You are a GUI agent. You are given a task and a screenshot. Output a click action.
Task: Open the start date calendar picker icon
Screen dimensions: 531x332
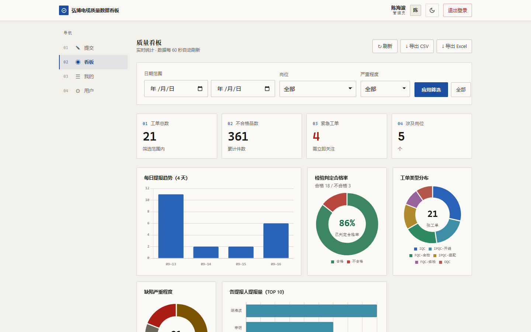(x=200, y=89)
